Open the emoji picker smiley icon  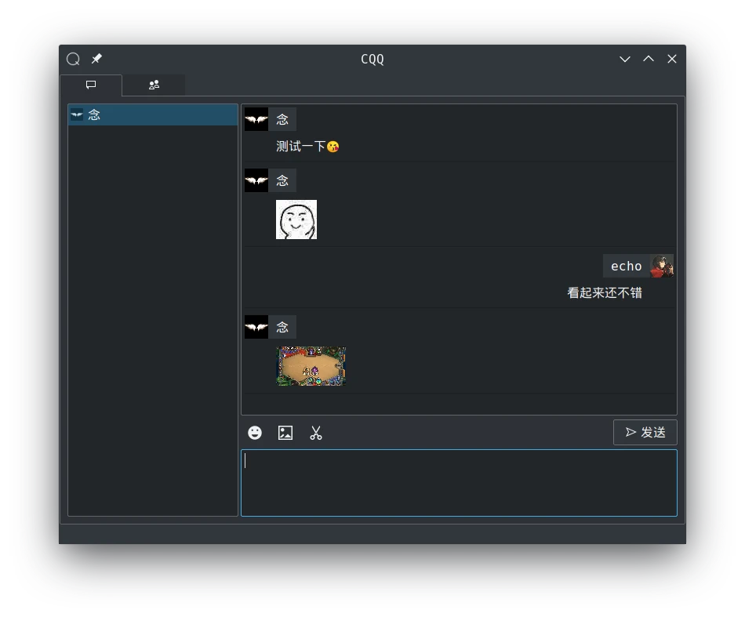tap(255, 433)
